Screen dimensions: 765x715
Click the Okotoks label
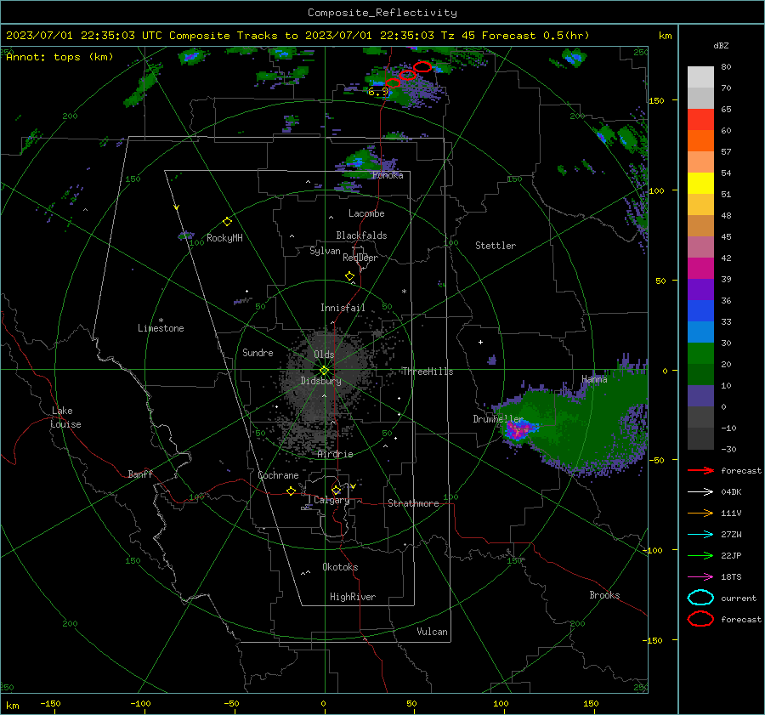point(340,567)
